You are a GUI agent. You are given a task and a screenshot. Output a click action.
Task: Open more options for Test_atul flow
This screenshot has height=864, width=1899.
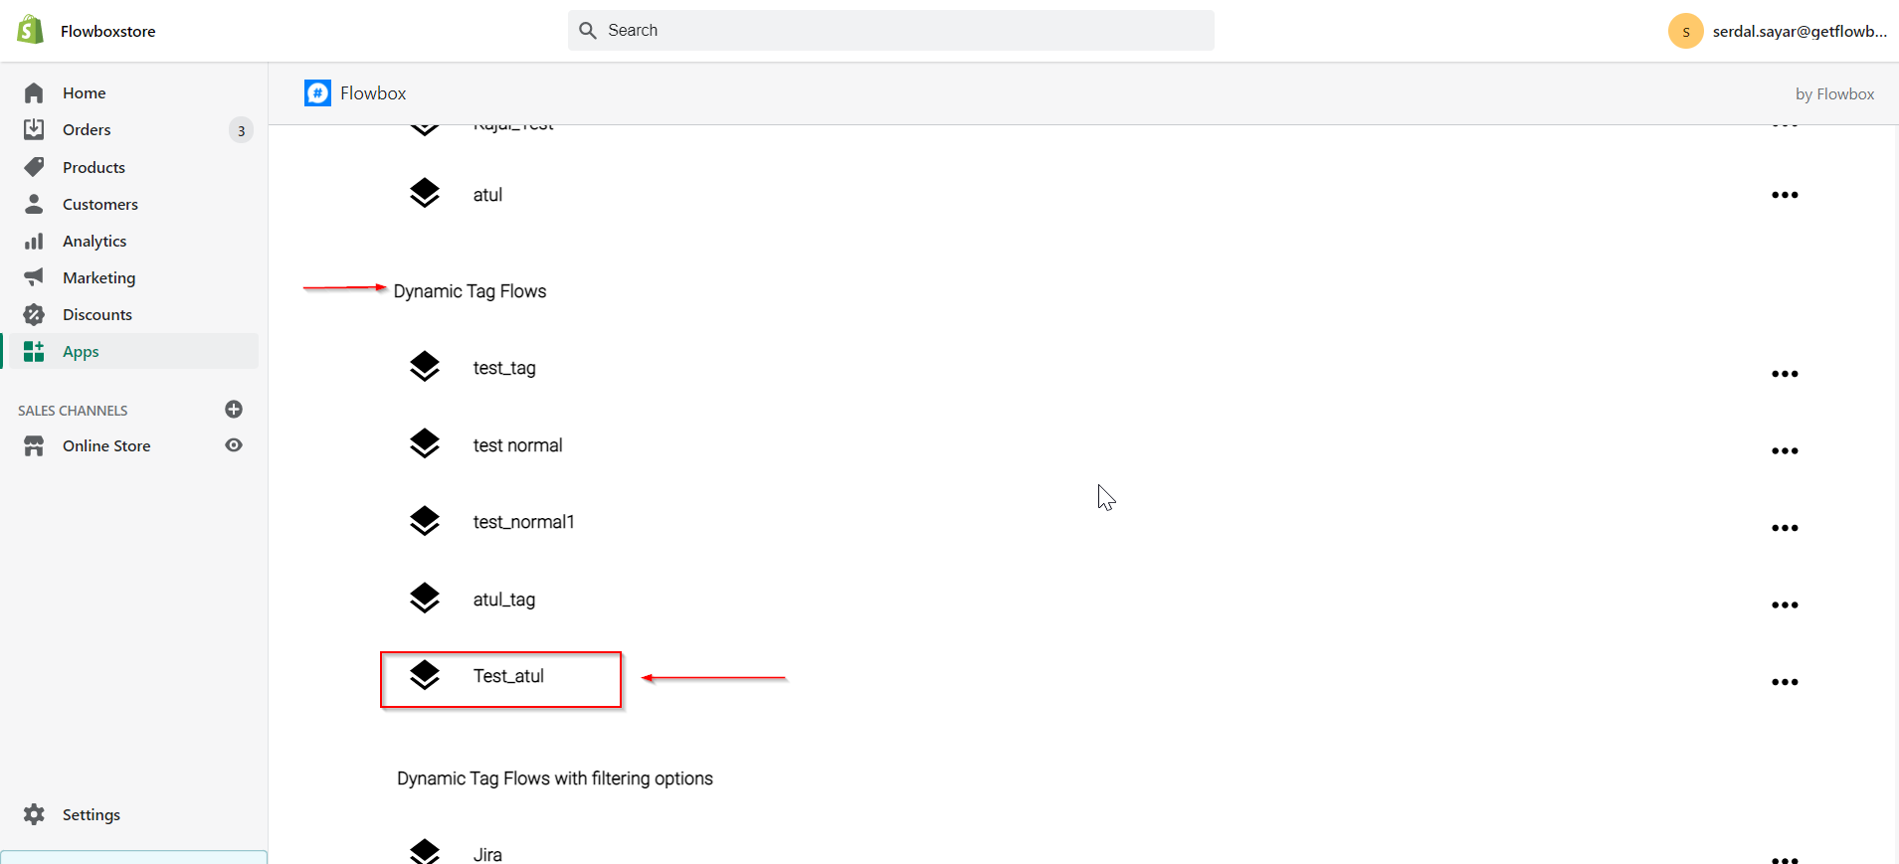1785,682
